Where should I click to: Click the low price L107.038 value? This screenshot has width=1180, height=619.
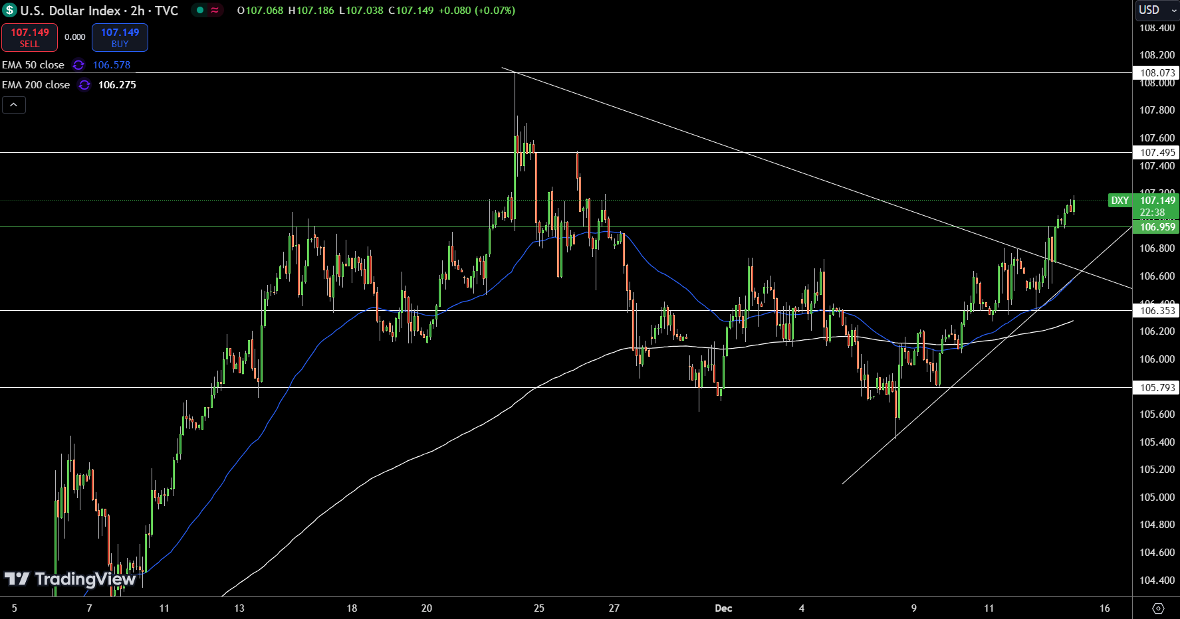[x=361, y=11]
